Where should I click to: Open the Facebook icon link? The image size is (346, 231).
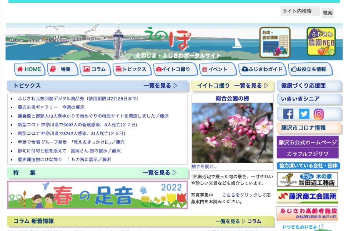click(x=288, y=114)
